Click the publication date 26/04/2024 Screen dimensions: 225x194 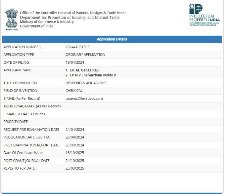click(x=75, y=137)
